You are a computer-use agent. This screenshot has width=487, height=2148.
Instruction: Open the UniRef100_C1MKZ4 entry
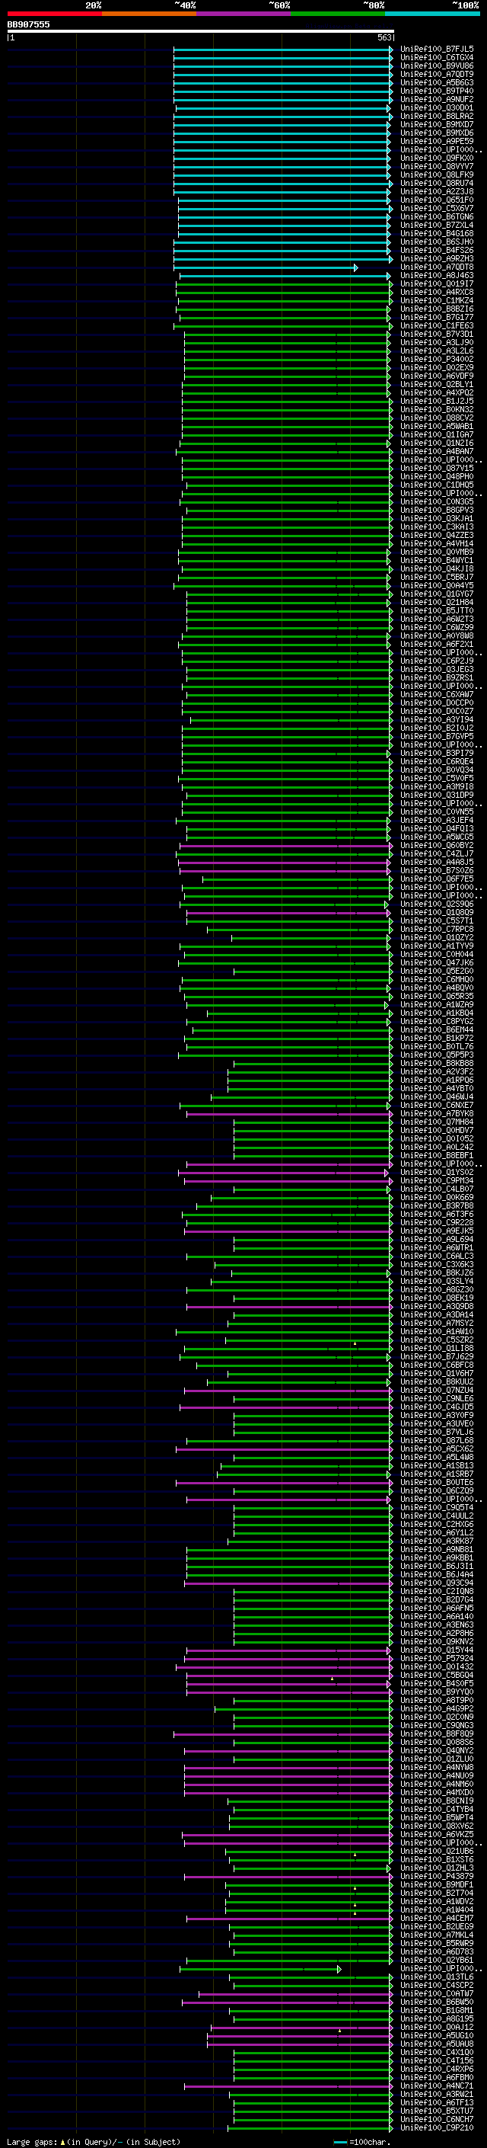(437, 300)
